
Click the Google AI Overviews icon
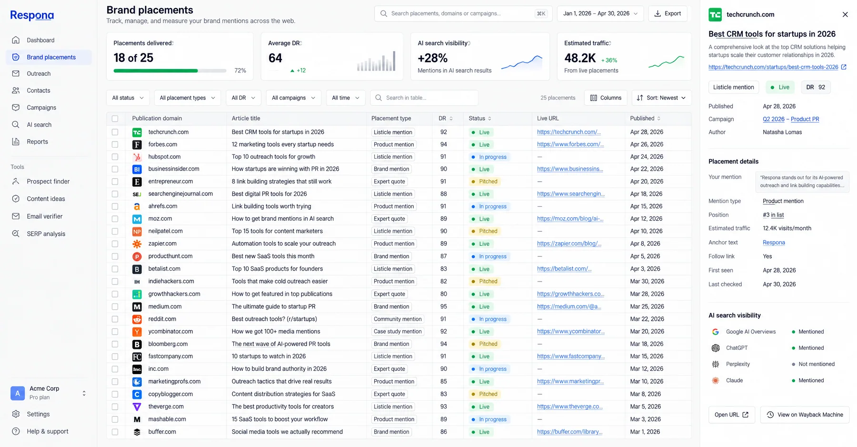point(715,332)
